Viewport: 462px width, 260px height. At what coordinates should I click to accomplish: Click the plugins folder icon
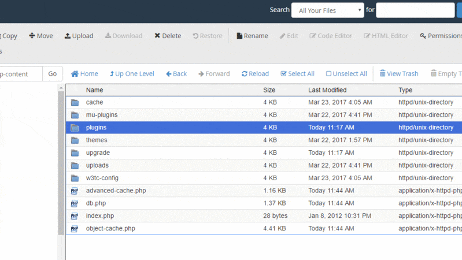75,128
